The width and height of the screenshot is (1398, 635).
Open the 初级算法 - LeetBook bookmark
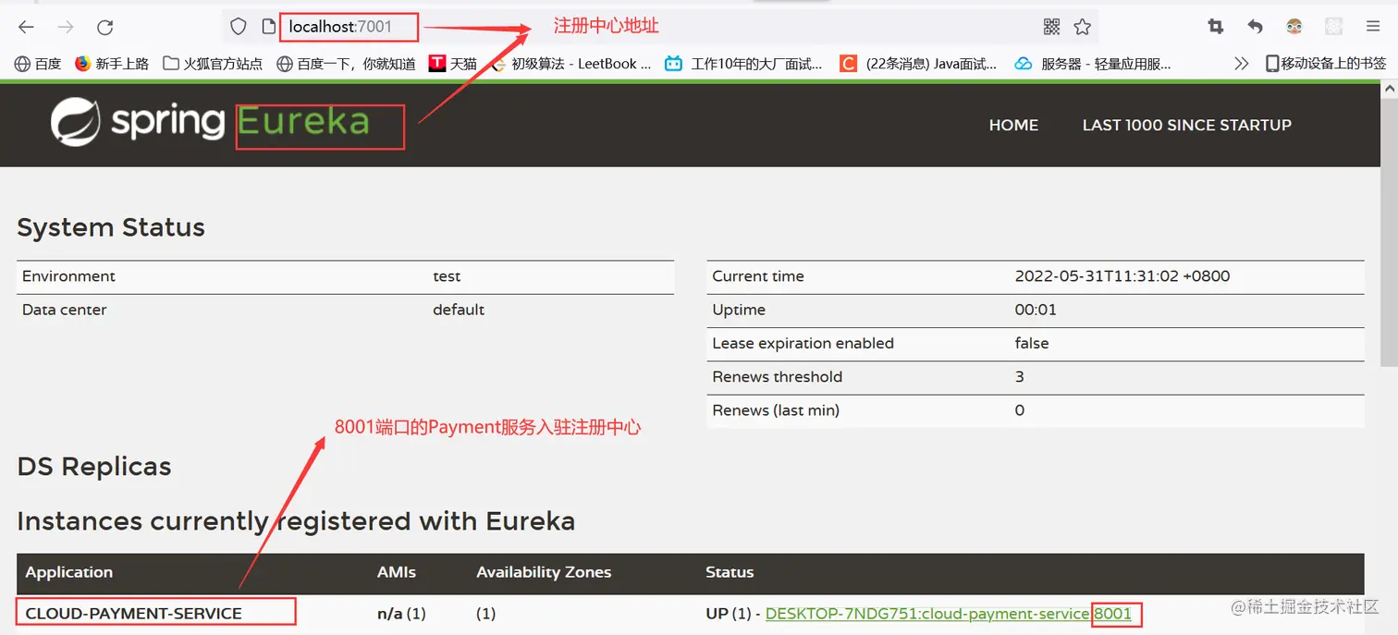coord(570,64)
